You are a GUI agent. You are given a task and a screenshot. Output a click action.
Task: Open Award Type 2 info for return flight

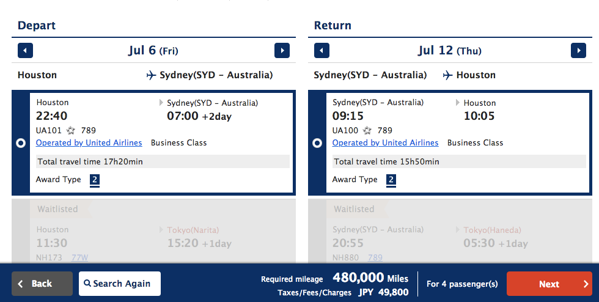click(x=391, y=180)
